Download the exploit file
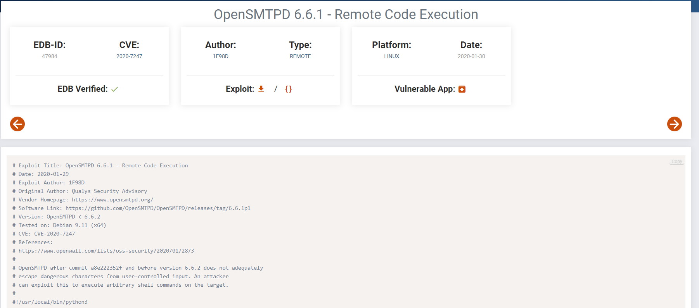Image resolution: width=699 pixels, height=308 pixels. click(x=261, y=89)
